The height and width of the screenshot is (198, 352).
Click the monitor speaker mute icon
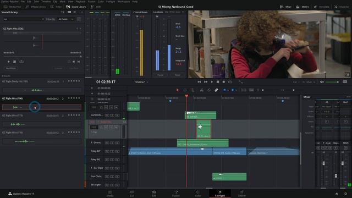point(322,82)
